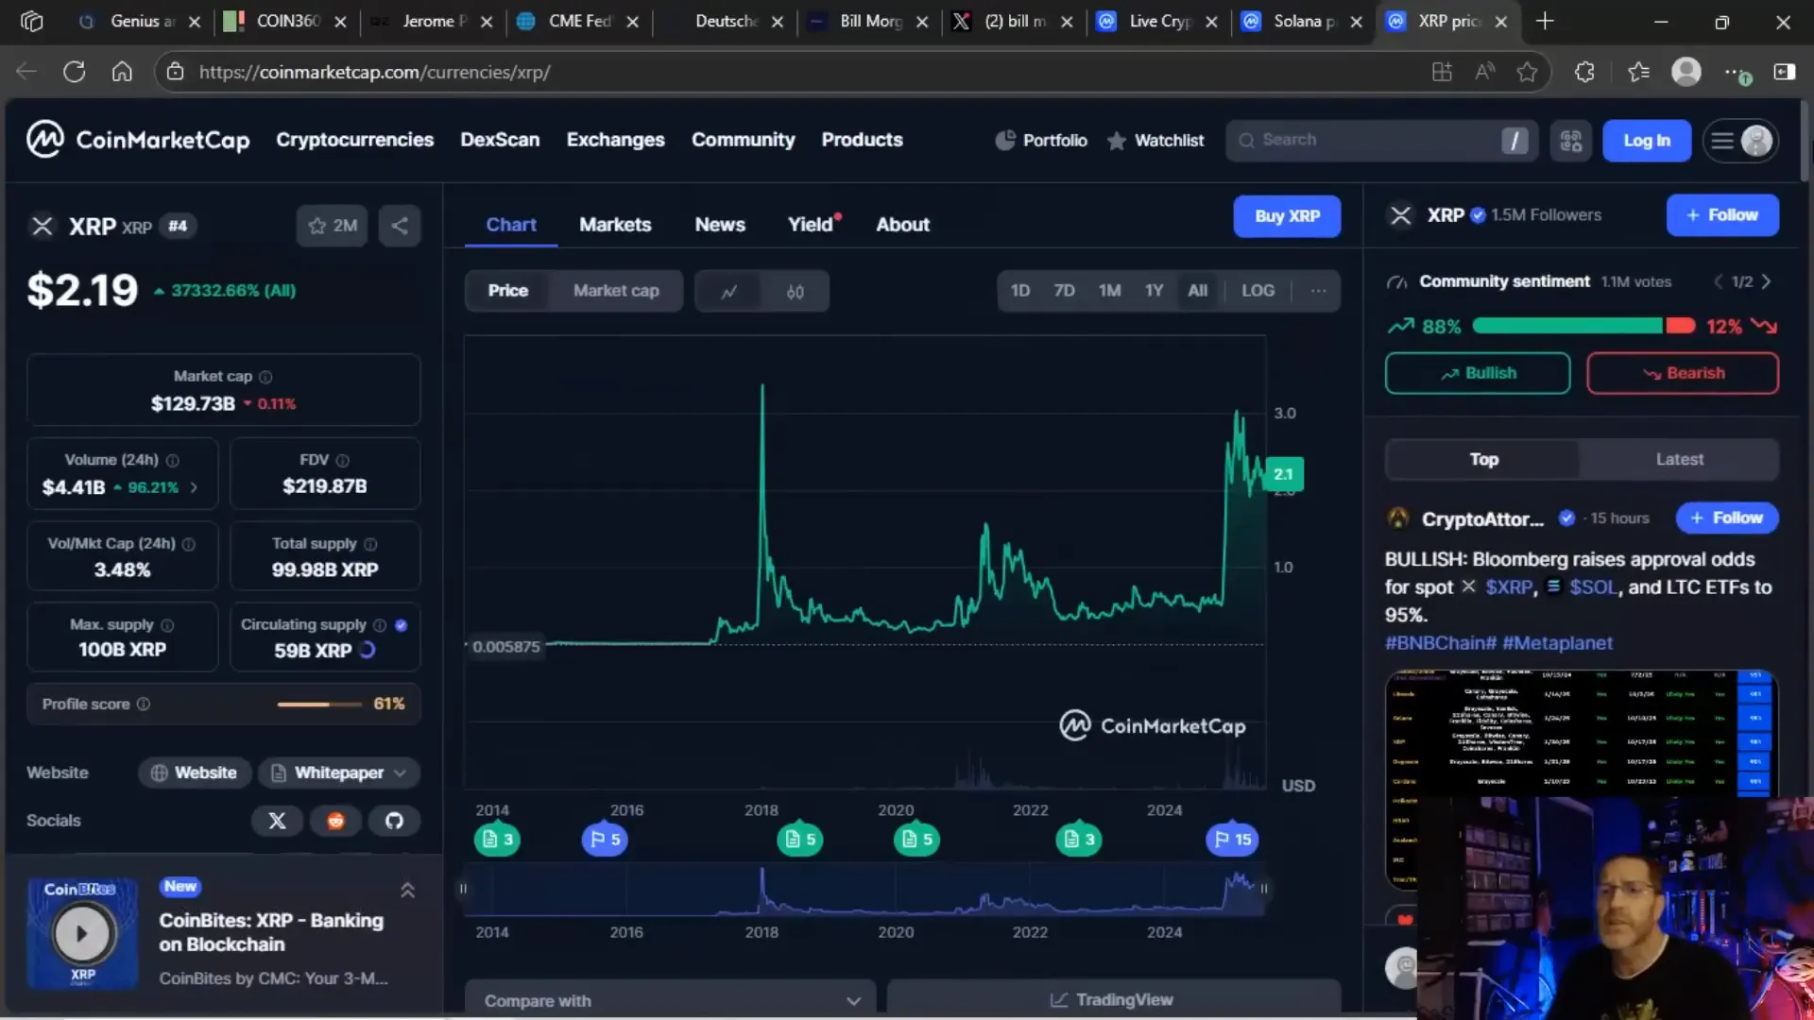1814x1020 pixels.
Task: Expand the Whitepaper dropdown
Action: coord(339,773)
